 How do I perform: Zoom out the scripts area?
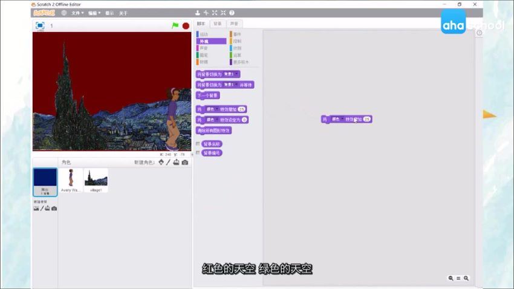point(451,278)
